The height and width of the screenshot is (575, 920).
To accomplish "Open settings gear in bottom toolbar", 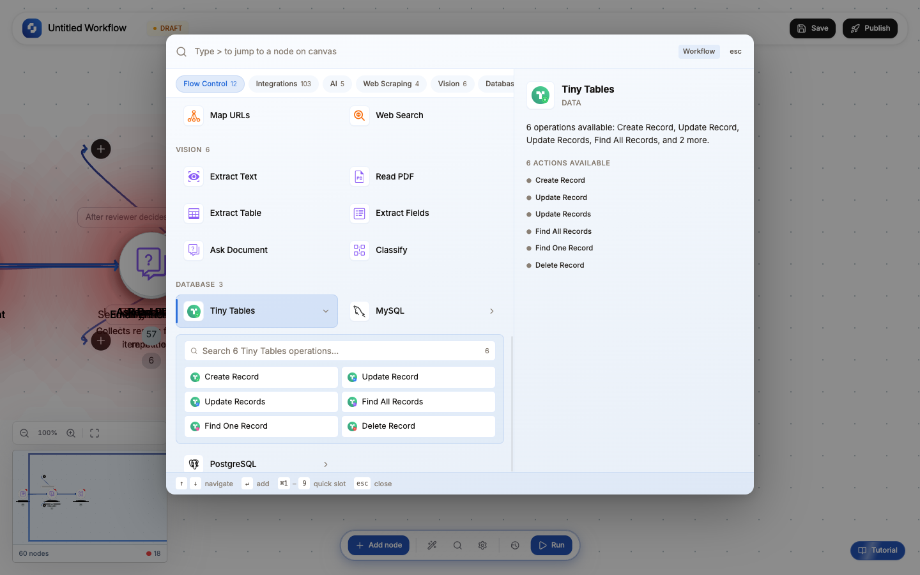I will pos(482,546).
